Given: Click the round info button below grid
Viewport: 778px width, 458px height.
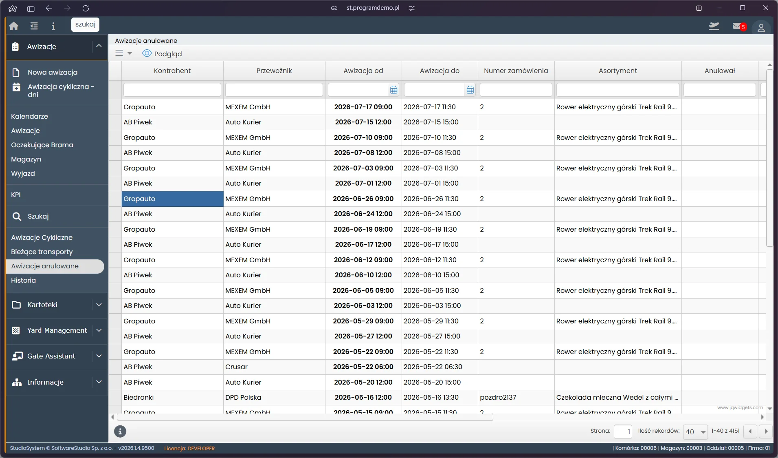Looking at the screenshot, I should point(120,431).
